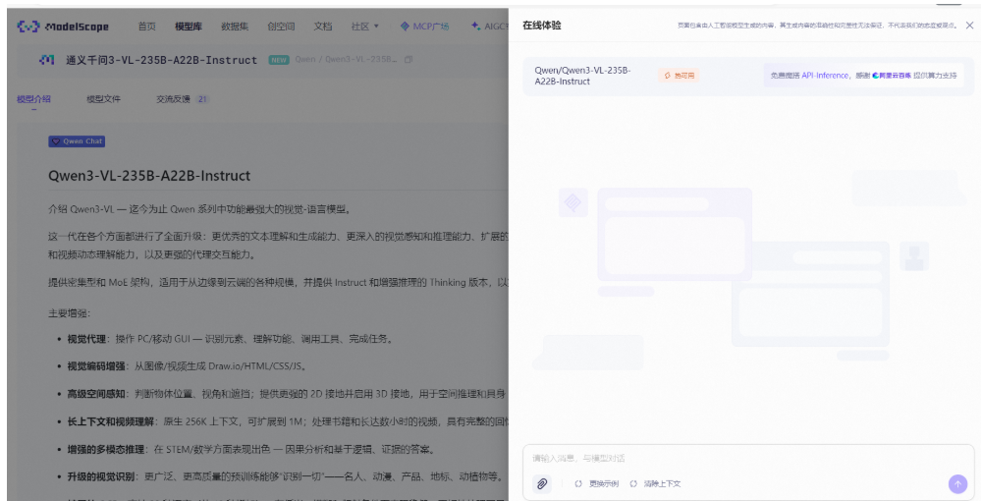Screen dimensions: 982x501
Task: Focus the 请输入消息 chat input field
Action: click(748, 458)
